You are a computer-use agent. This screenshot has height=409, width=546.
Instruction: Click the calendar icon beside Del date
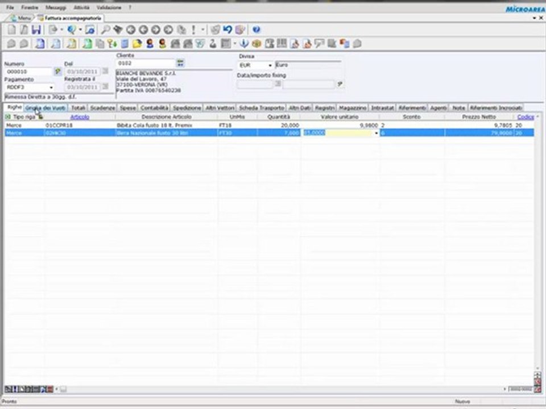click(x=105, y=72)
